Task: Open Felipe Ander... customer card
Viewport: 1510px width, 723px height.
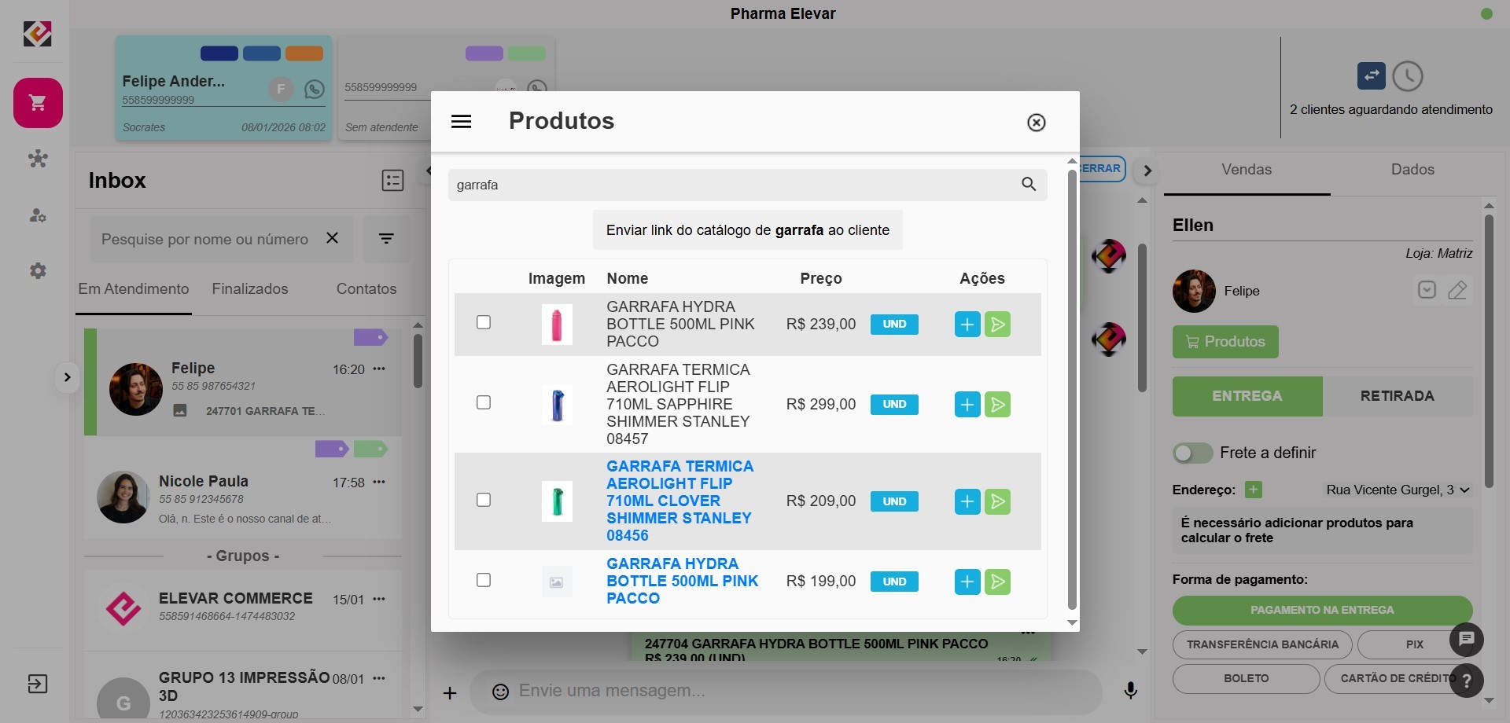Action: point(224,88)
